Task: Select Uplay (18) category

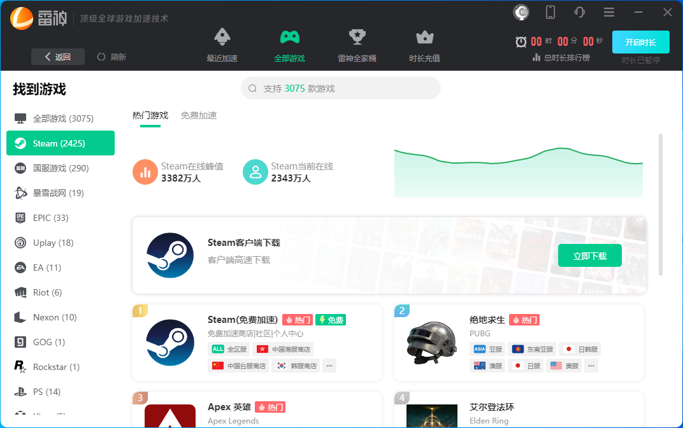Action: click(x=61, y=243)
